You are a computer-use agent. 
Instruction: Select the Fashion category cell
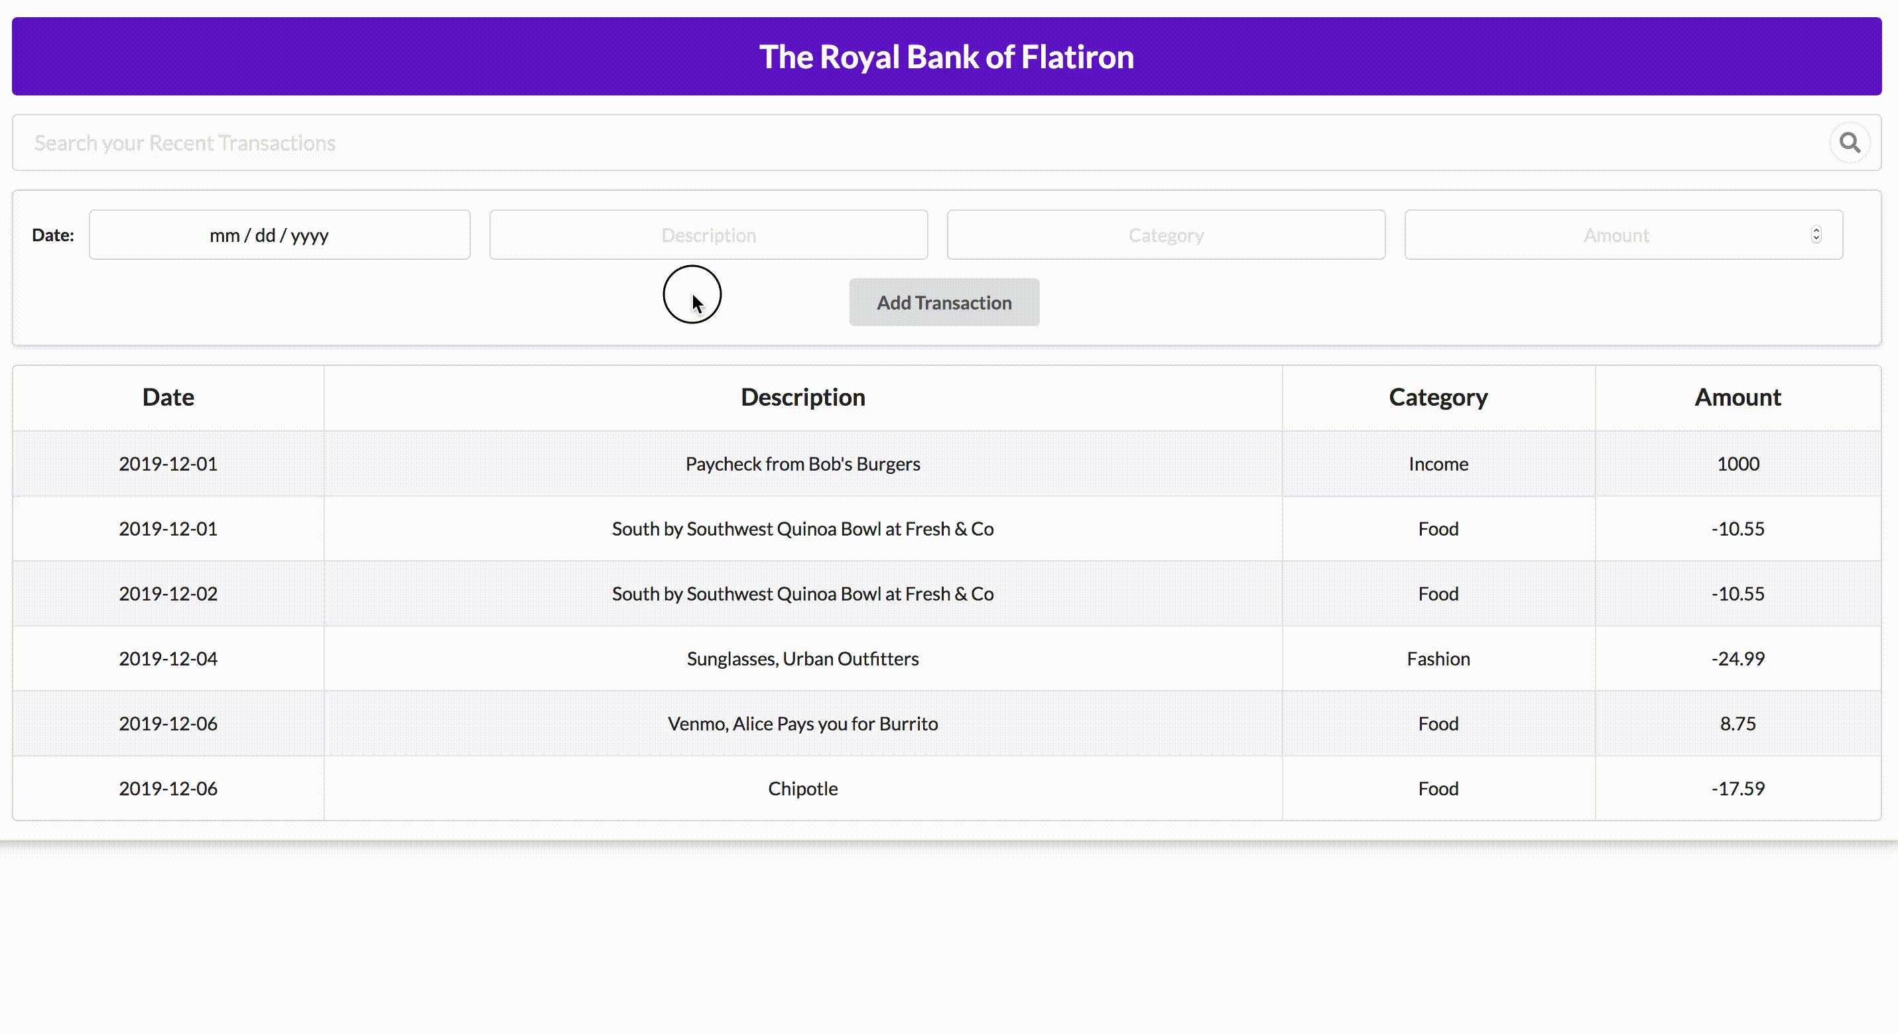[x=1438, y=658]
